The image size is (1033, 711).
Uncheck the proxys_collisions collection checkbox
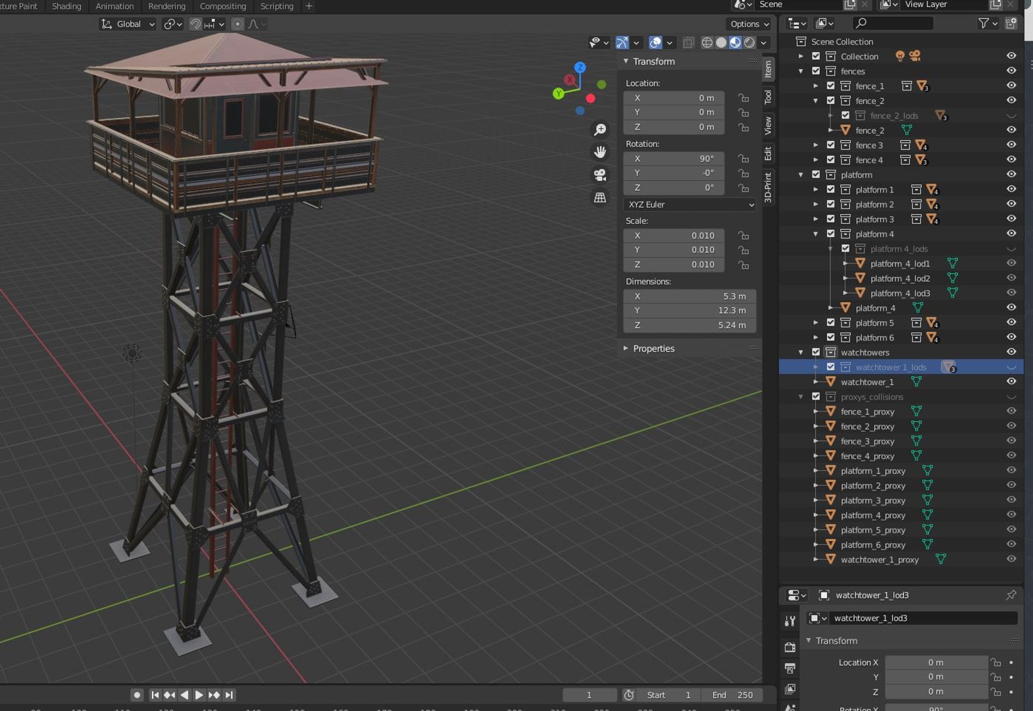pos(816,396)
